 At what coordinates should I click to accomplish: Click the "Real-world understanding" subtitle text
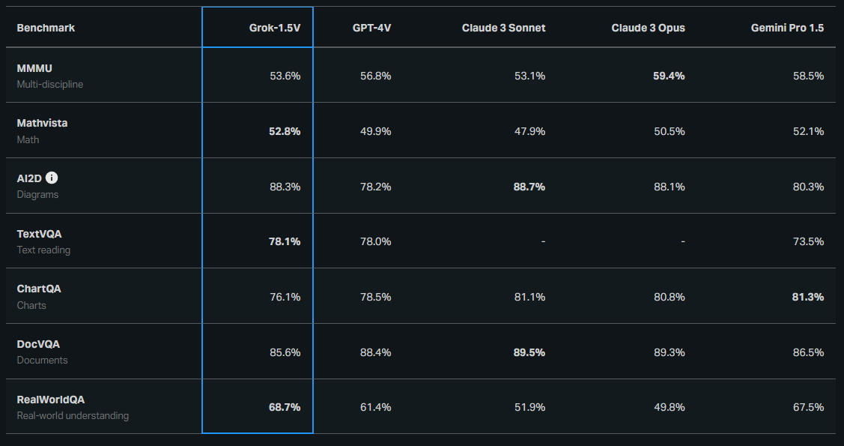(x=73, y=415)
